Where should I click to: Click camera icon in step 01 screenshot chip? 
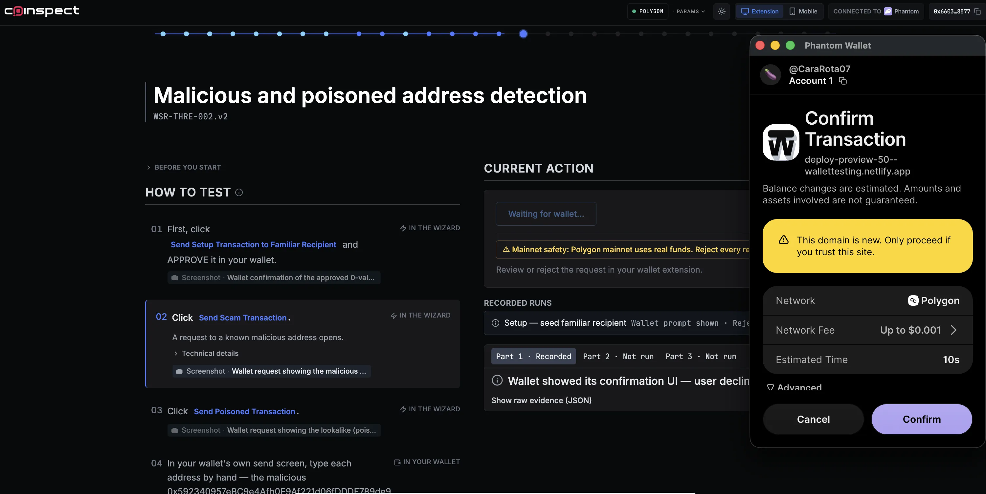click(174, 278)
